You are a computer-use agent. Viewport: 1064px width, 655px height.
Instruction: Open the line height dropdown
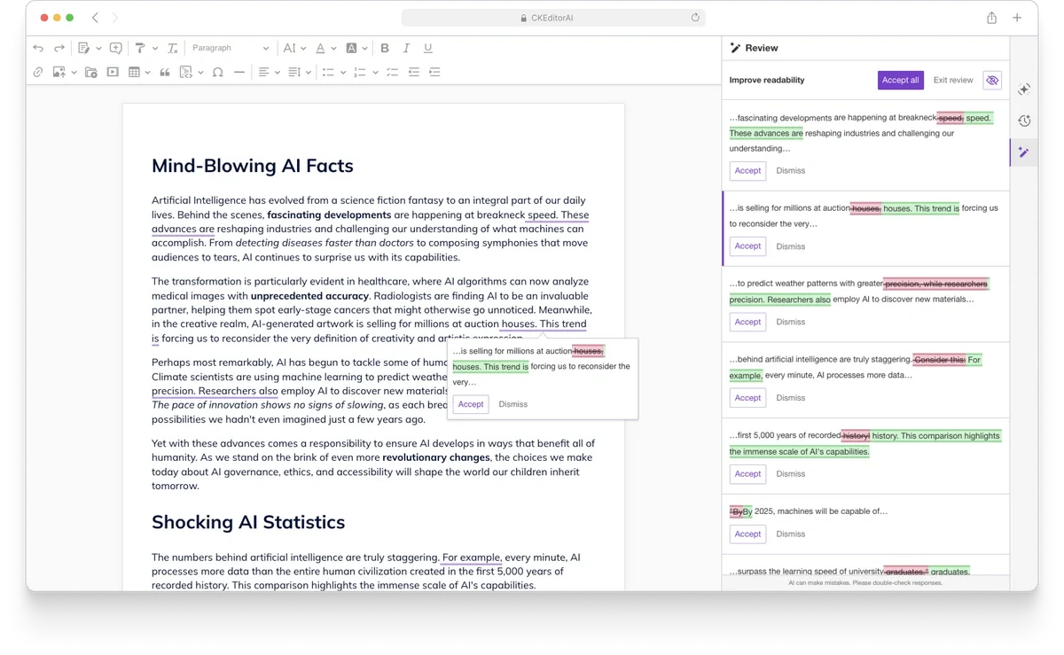tap(300, 72)
